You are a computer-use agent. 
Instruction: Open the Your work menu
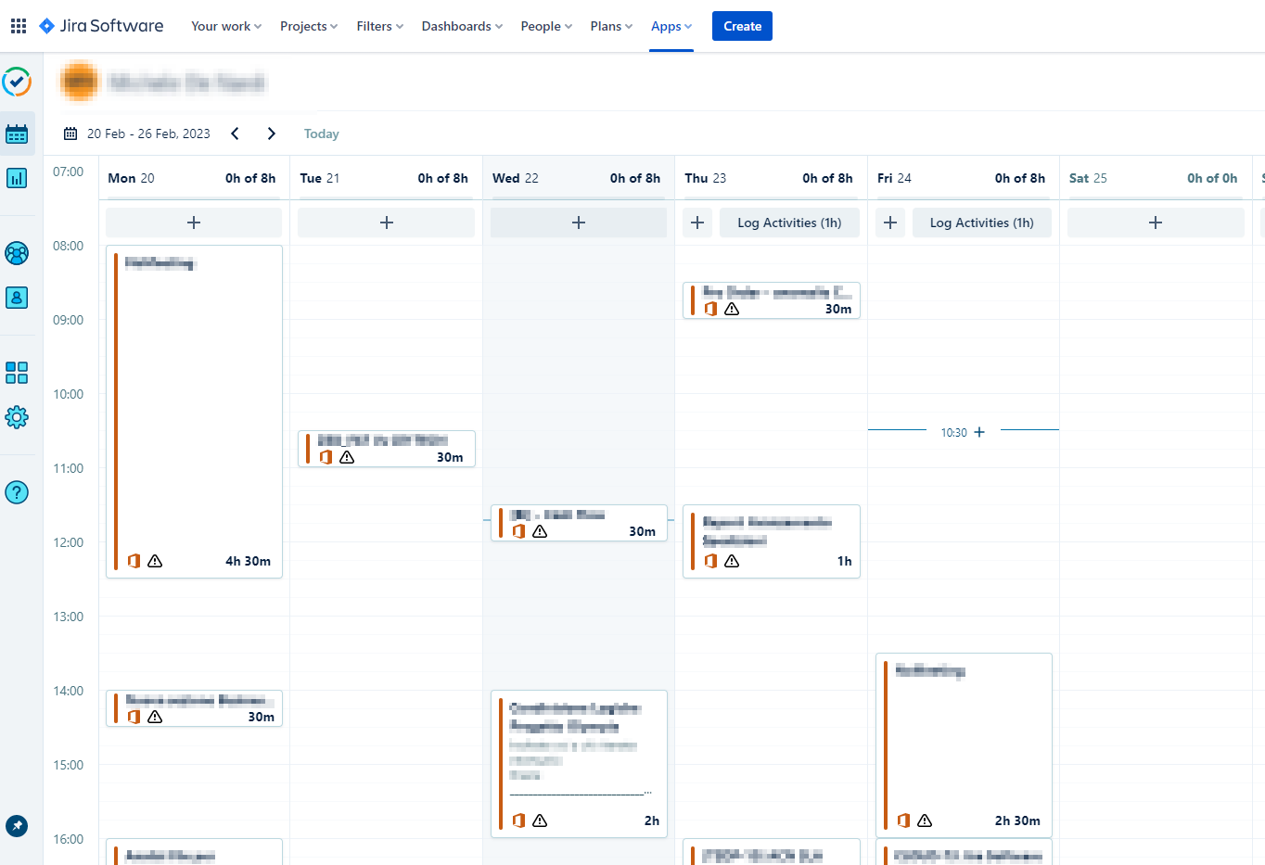pyautogui.click(x=225, y=26)
